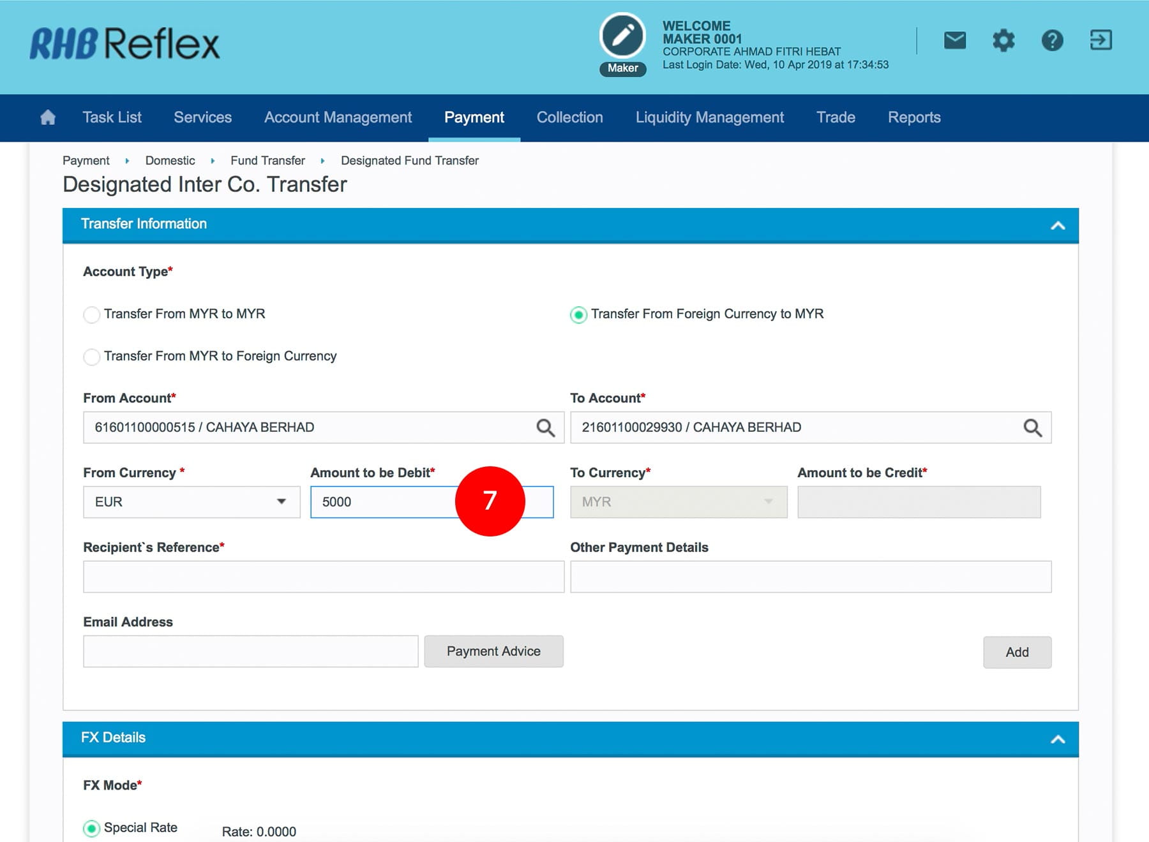This screenshot has height=842, width=1149.
Task: Search From Account with magnifier icon
Action: click(x=545, y=427)
